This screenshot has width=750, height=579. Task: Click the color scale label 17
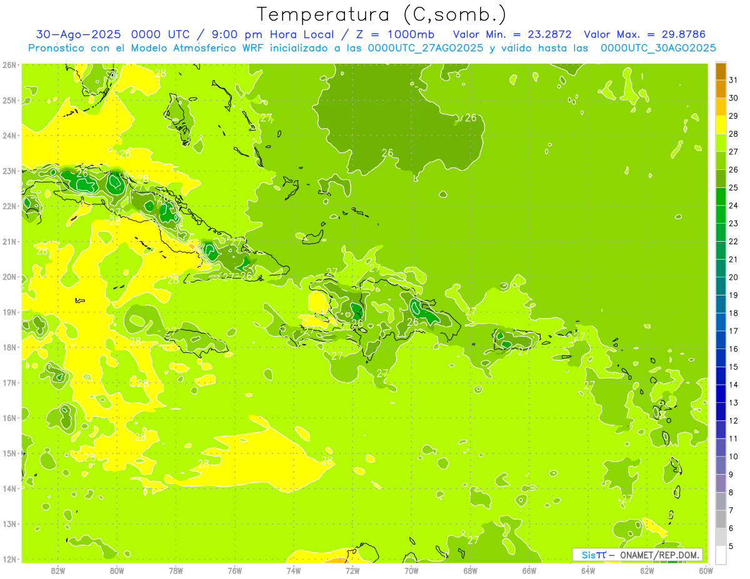coord(733,331)
